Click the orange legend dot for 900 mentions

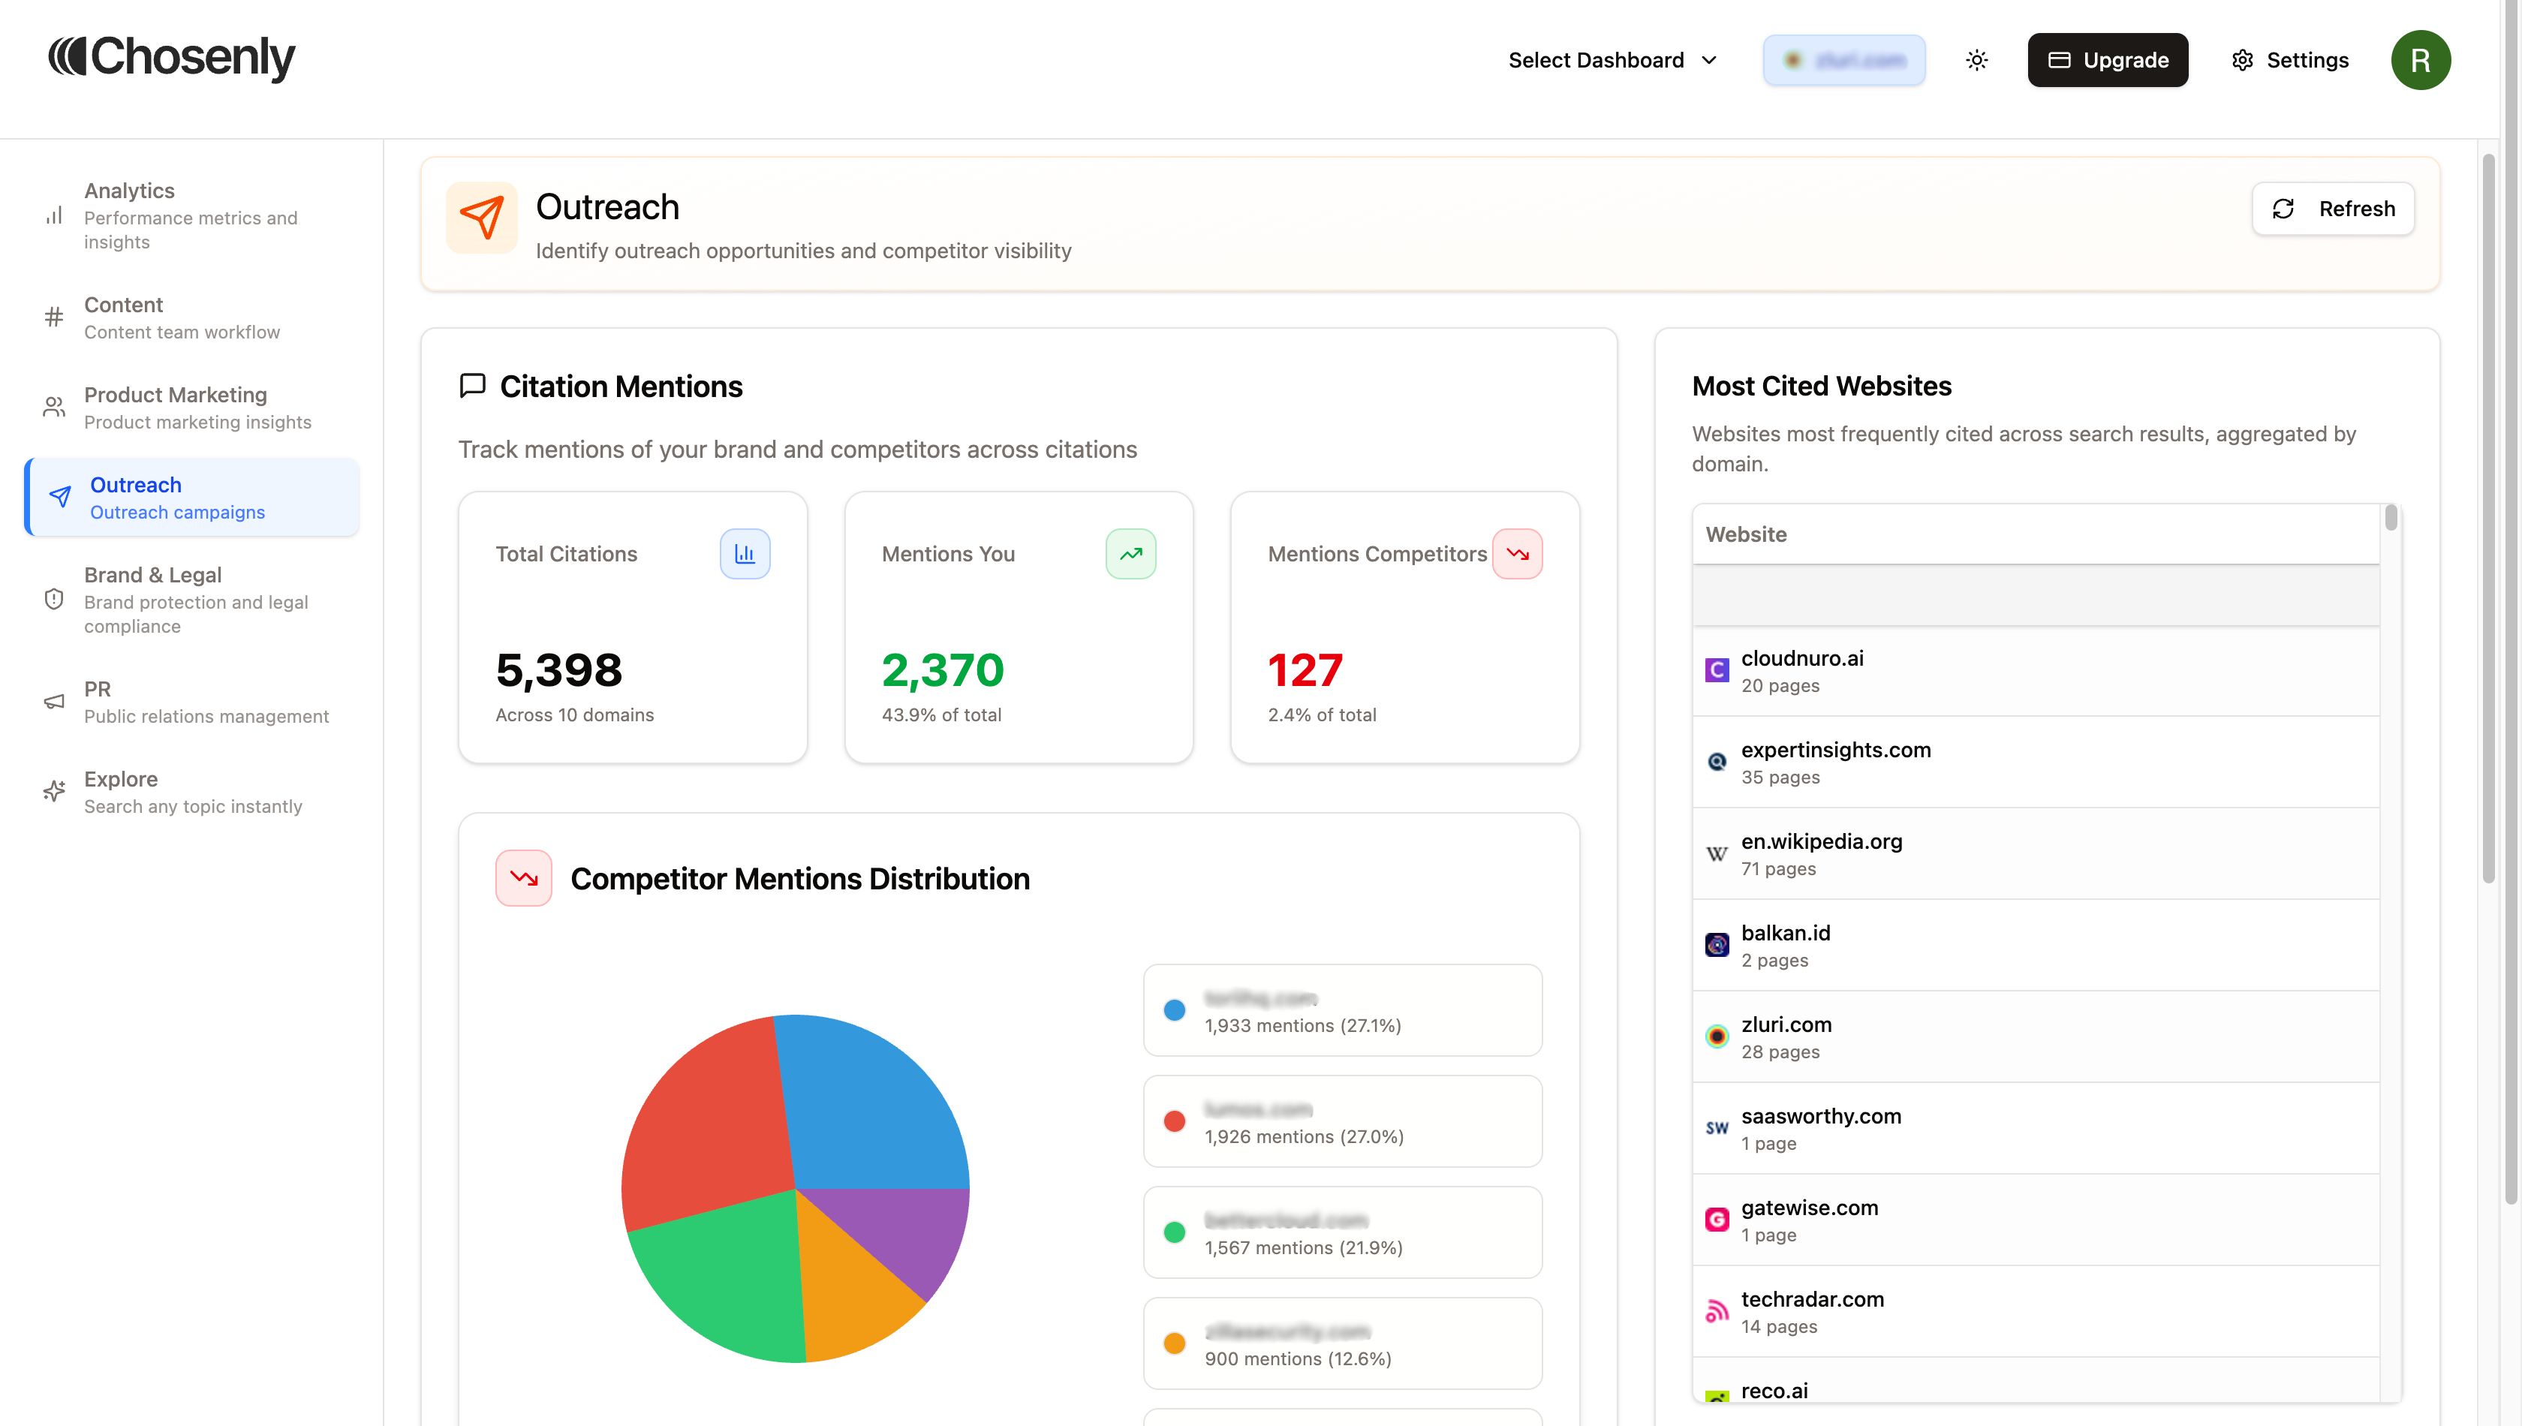pos(1175,1343)
